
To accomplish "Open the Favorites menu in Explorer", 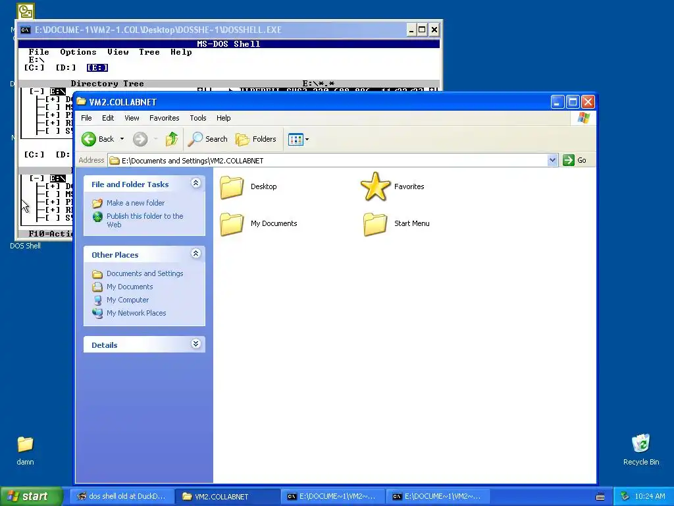I will 164,118.
